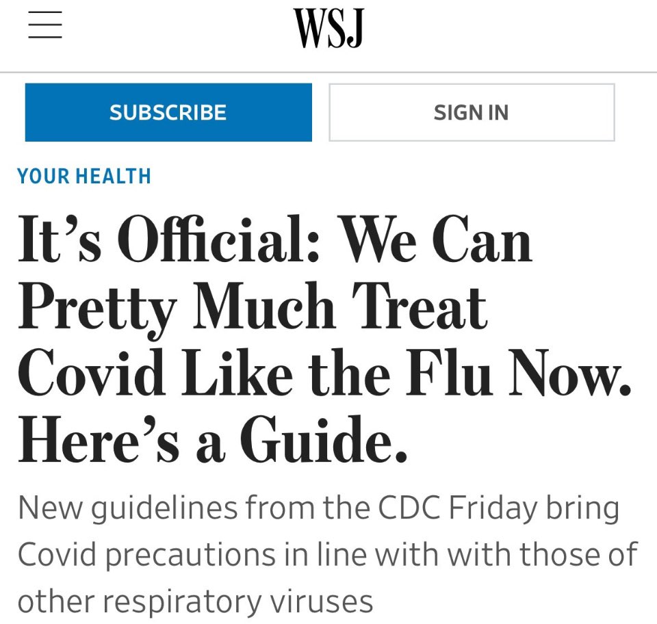Click "other respiratory viruses" subheading line

[x=195, y=603]
